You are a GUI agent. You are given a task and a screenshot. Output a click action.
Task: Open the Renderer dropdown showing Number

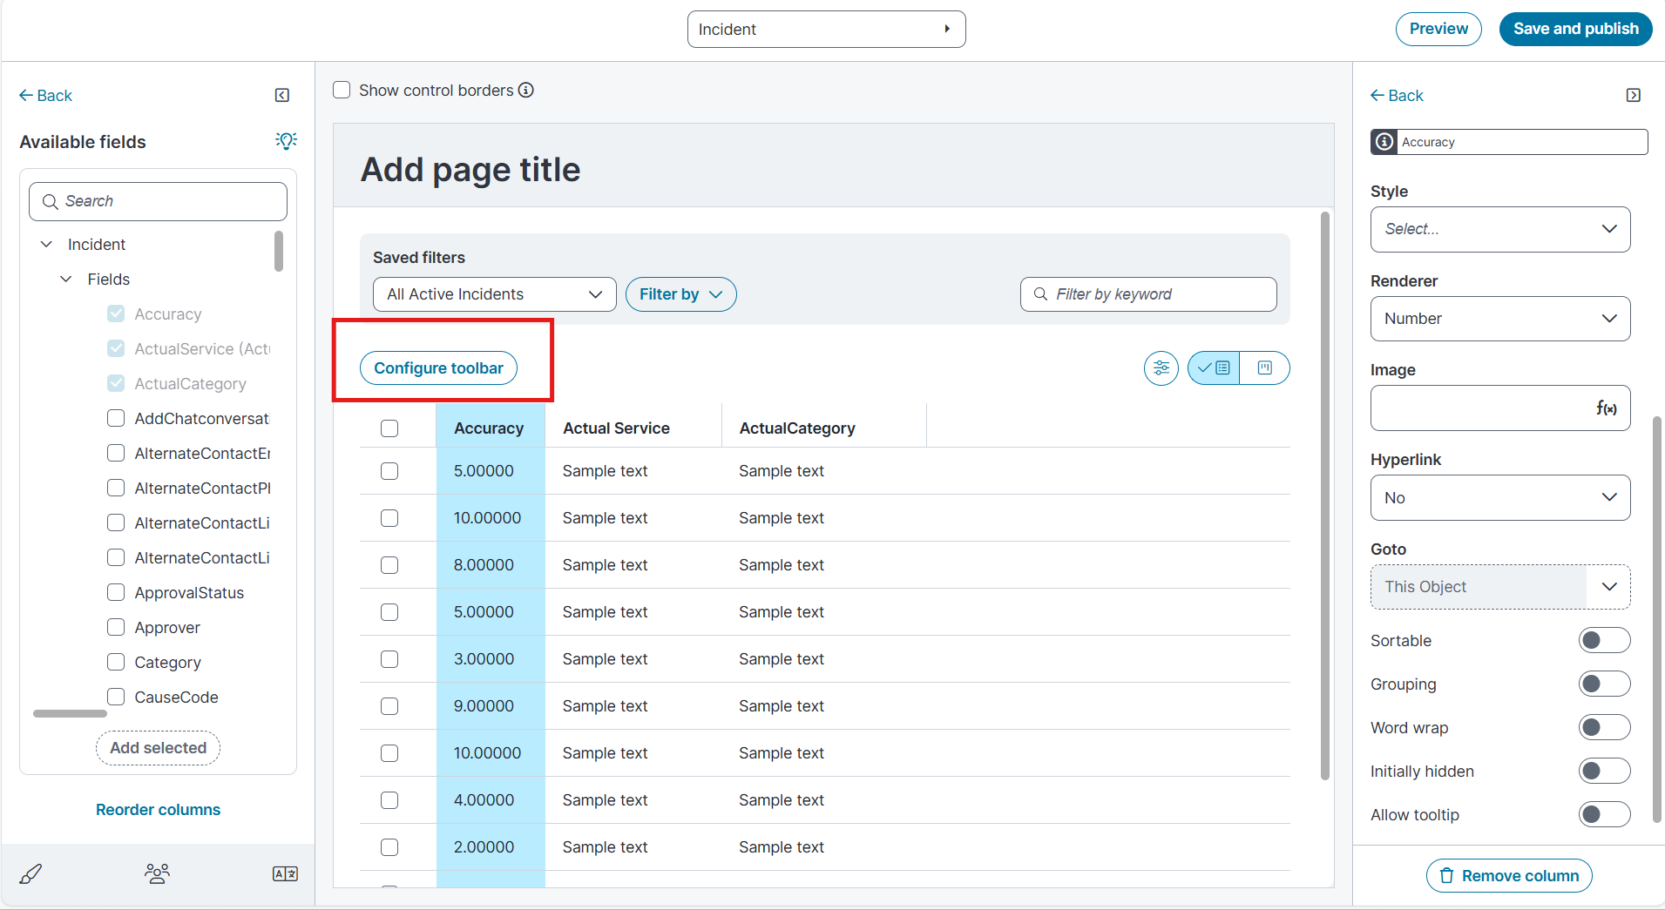(1499, 319)
